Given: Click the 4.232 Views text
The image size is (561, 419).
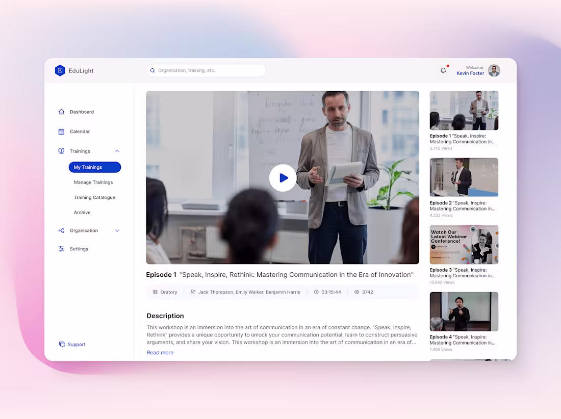Looking at the screenshot, I should (x=441, y=215).
